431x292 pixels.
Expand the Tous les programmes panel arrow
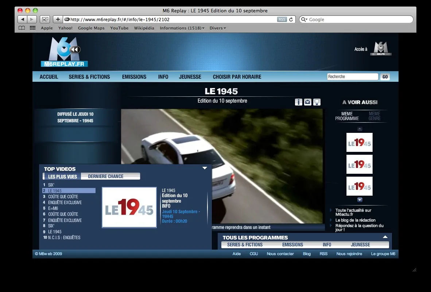tap(385, 237)
